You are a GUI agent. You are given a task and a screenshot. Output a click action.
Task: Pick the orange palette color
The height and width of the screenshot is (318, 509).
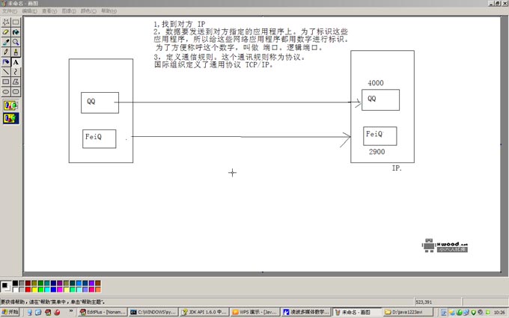[98, 290]
